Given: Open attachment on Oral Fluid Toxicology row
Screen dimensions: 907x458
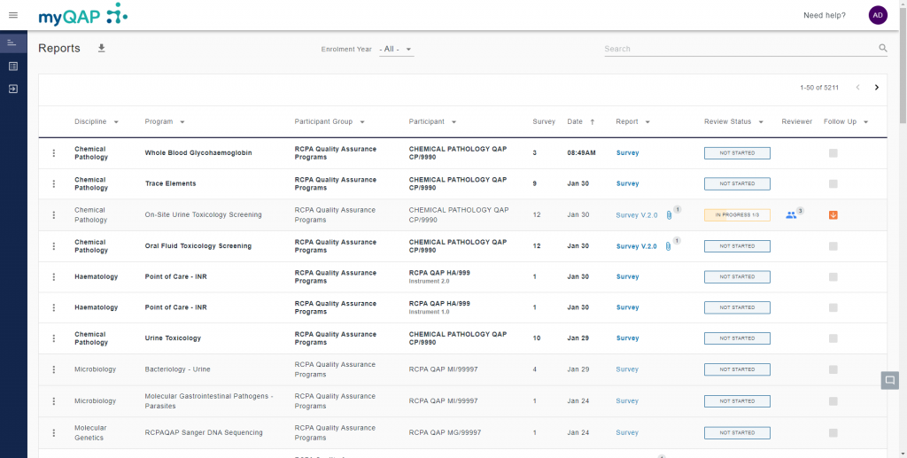Looking at the screenshot, I should (x=668, y=246).
